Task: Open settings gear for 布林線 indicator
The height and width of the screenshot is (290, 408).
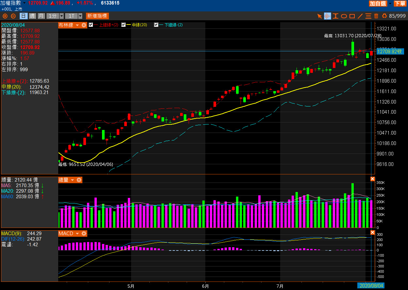Action: tap(84, 25)
